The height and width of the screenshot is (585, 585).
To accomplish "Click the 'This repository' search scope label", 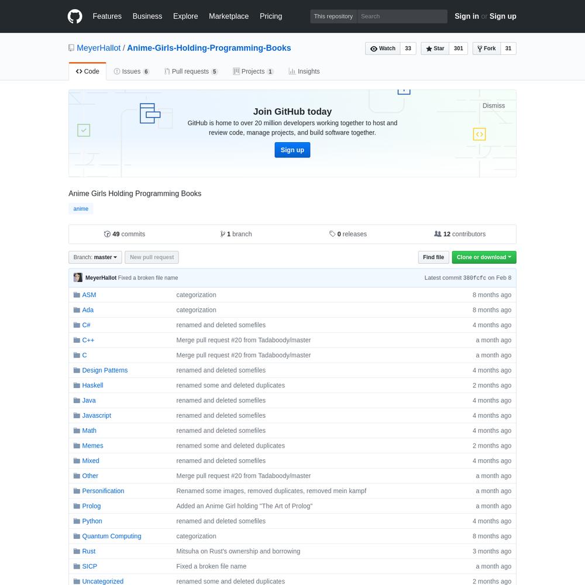I will click(x=333, y=16).
